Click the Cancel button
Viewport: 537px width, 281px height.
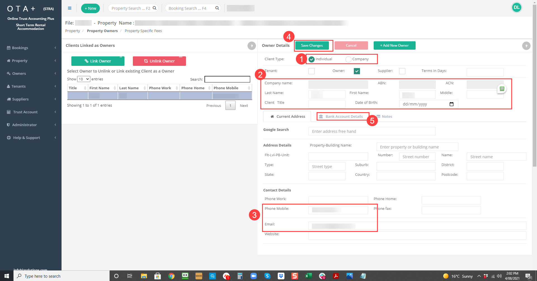[x=351, y=45]
